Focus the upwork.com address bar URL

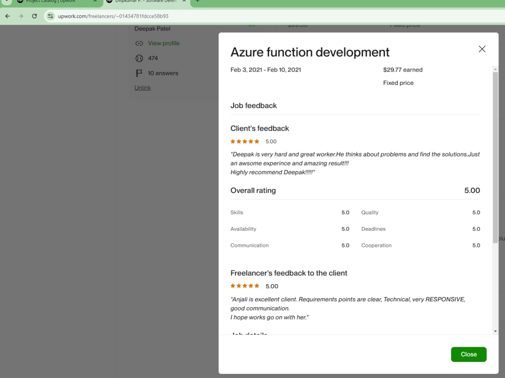click(113, 16)
